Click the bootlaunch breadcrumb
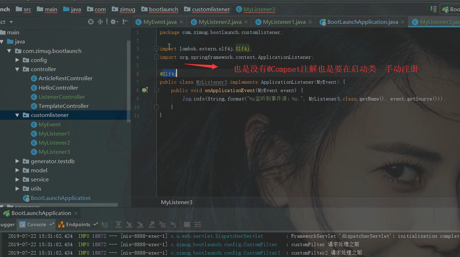Screen dimensions: 460x257 tap(160, 9)
